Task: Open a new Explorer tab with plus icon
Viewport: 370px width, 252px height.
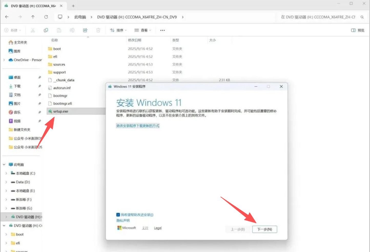Action: click(73, 6)
